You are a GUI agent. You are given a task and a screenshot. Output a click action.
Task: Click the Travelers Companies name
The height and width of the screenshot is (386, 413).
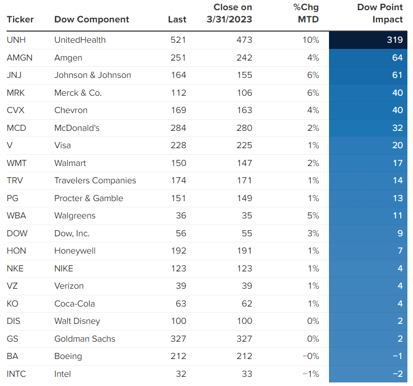[95, 180]
